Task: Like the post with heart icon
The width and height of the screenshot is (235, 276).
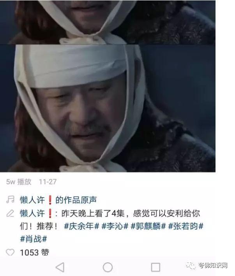Action: point(10,252)
